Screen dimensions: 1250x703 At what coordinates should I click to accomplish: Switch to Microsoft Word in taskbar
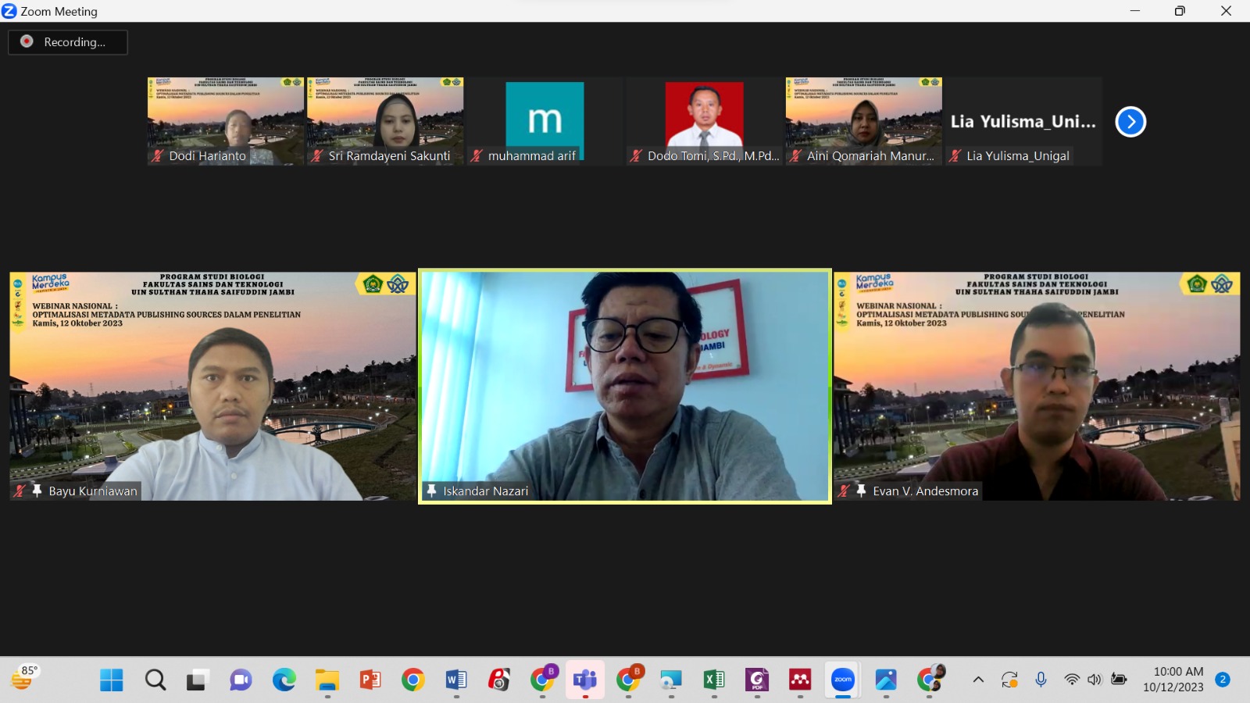(456, 680)
